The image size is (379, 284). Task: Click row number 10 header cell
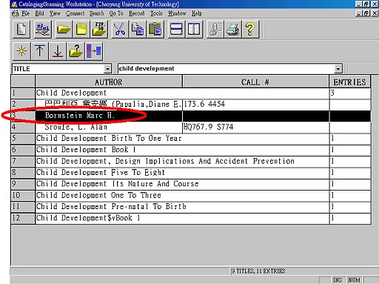(x=23, y=195)
